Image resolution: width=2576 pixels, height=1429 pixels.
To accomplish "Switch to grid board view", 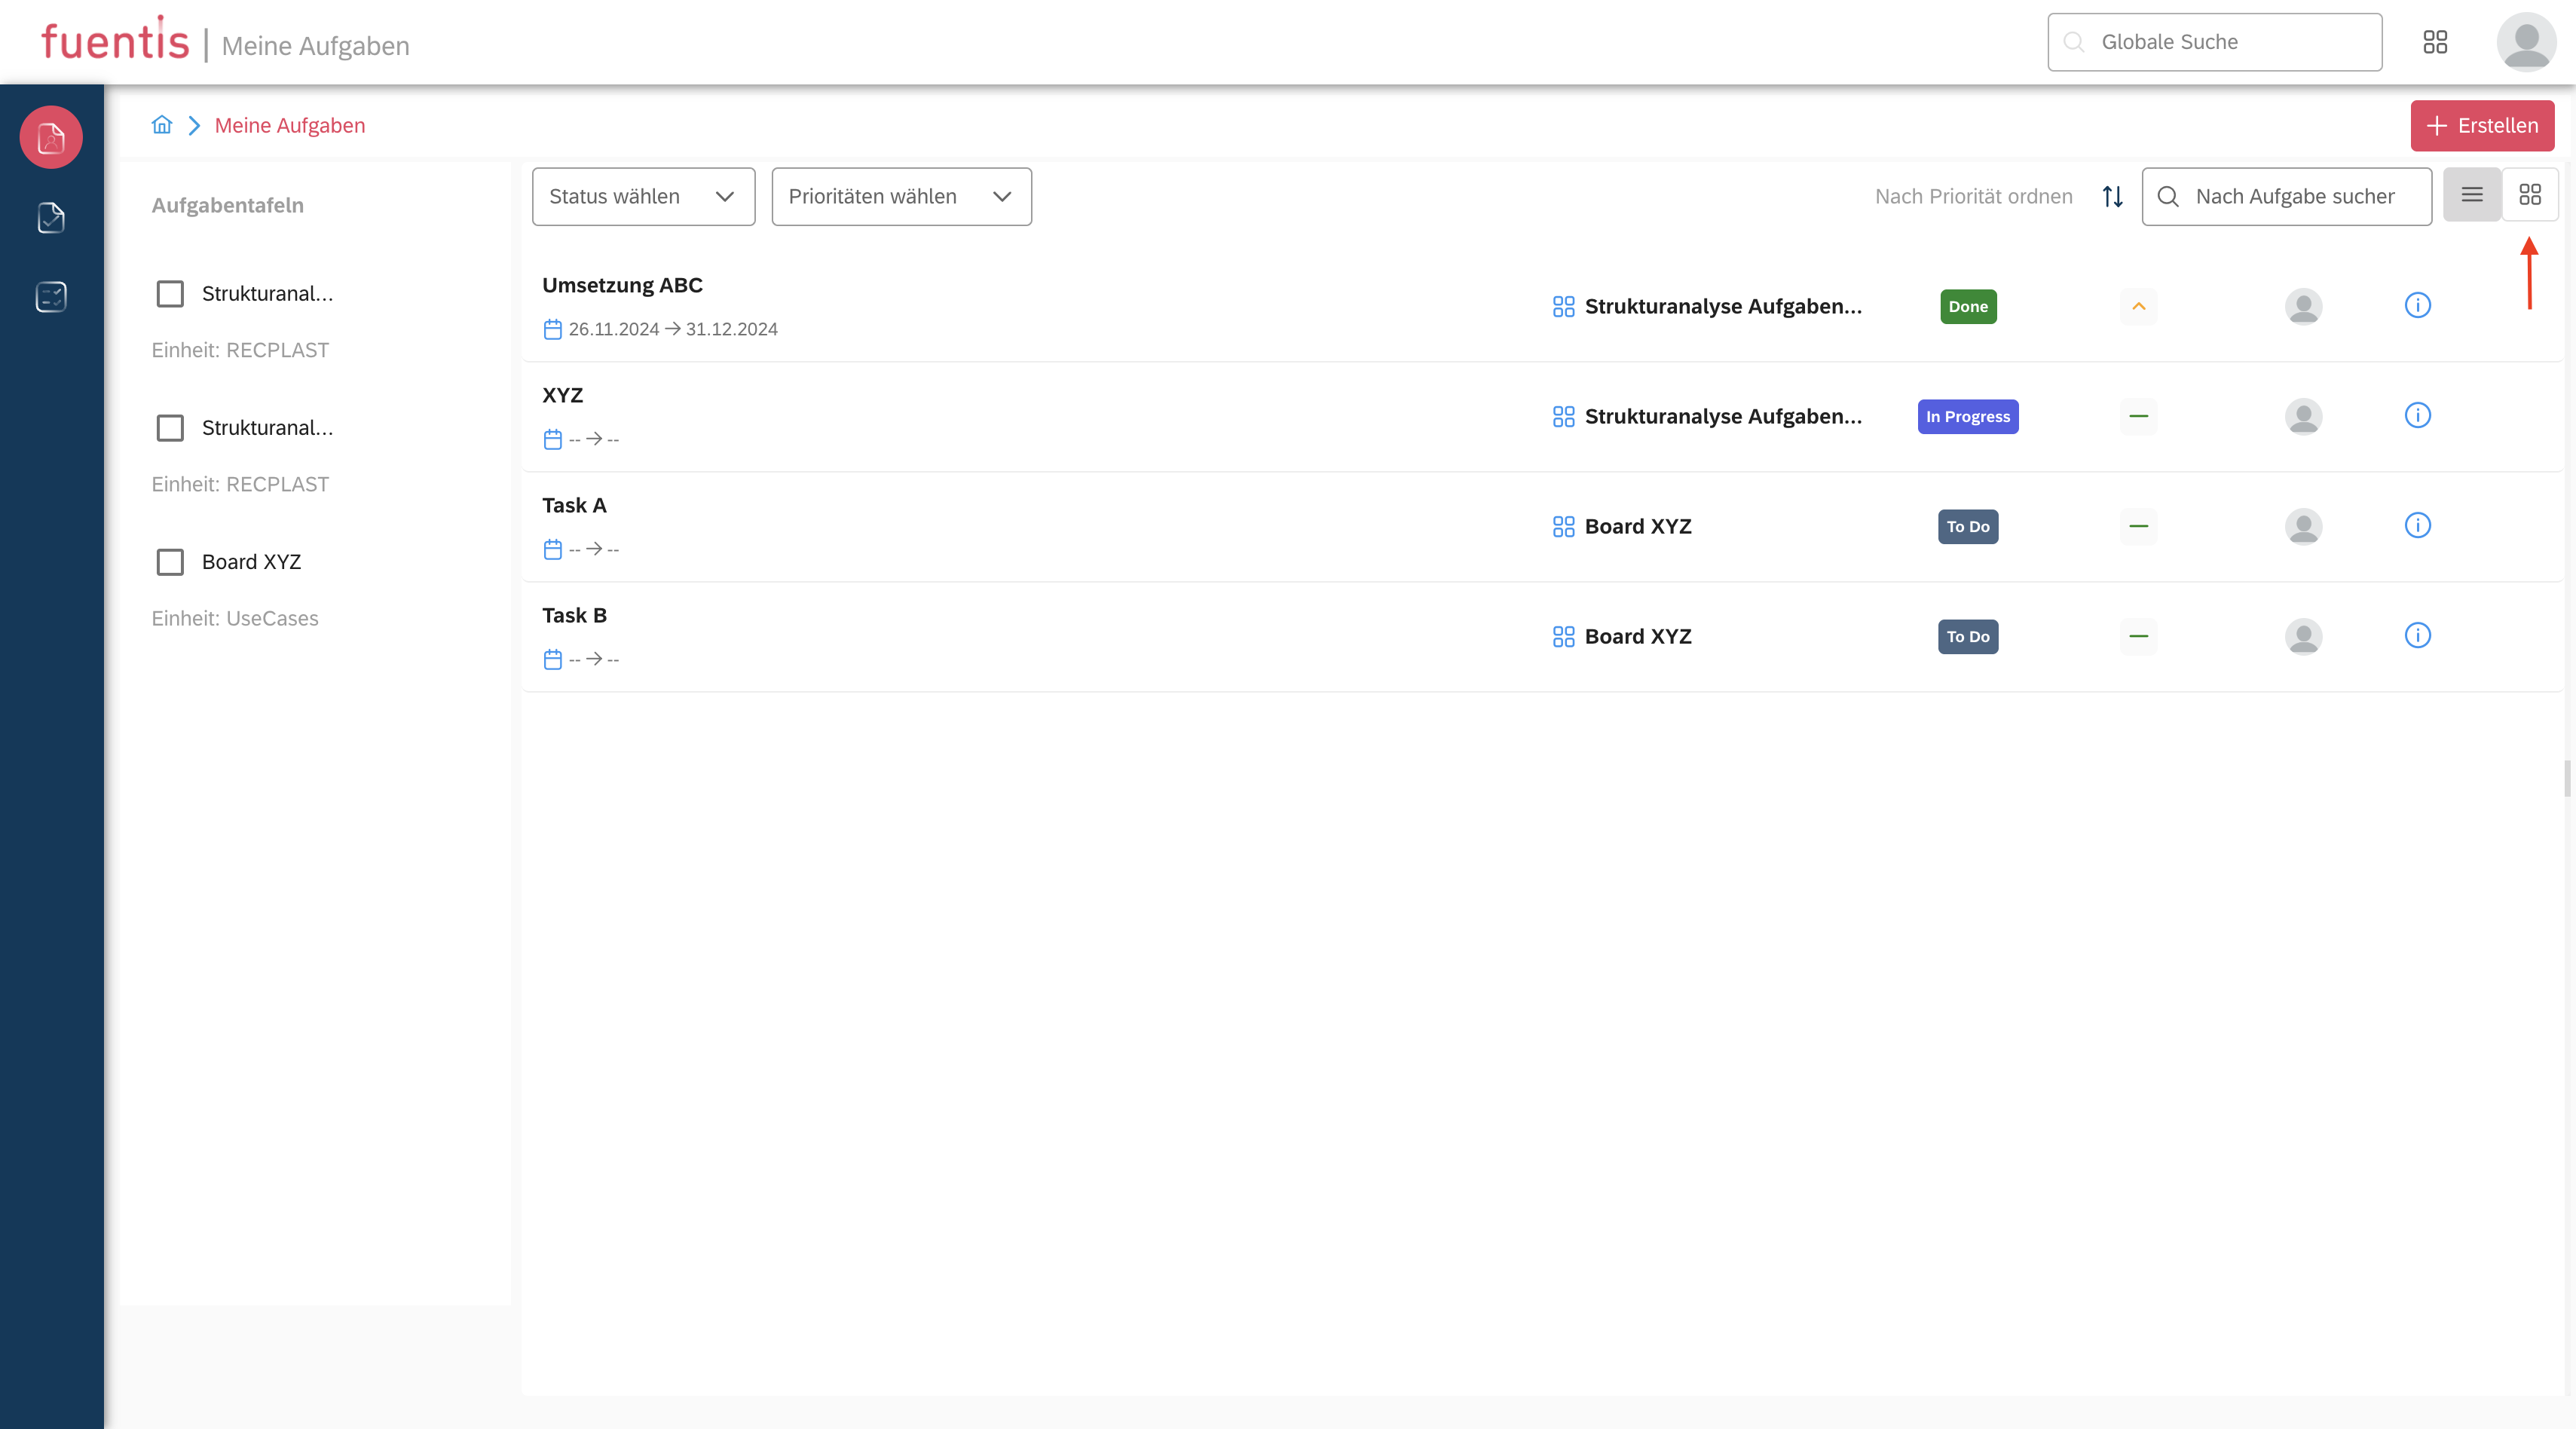I will [x=2530, y=195].
